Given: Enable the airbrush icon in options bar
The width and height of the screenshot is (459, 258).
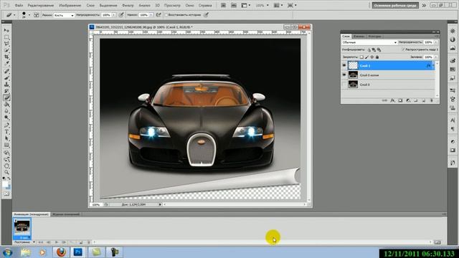Looking at the screenshot, I should (158, 14).
